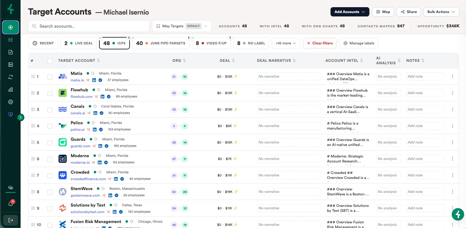Select the 40 June Pipe-Targets tab
This screenshot has height=228, width=466.
click(161, 43)
